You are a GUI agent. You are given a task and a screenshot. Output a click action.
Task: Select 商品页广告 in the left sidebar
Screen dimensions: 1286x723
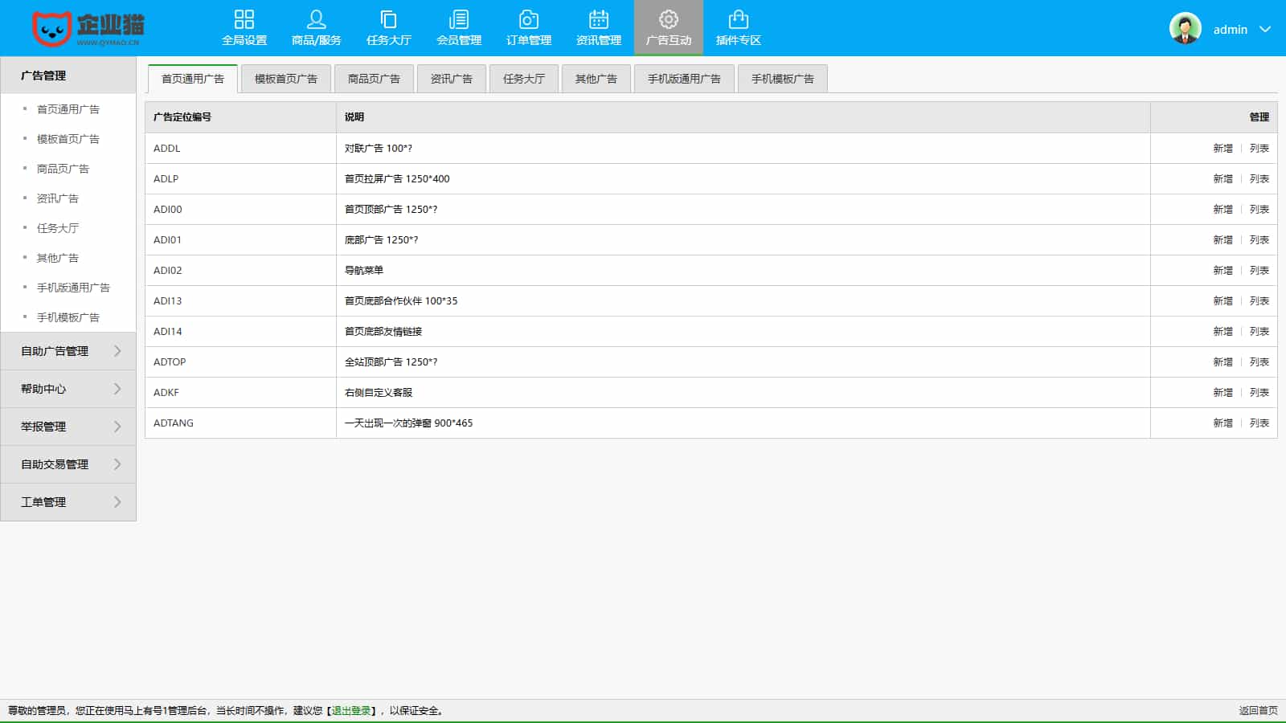[63, 169]
